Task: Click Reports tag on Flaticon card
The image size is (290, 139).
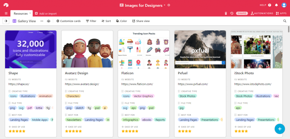Action: tap(160, 120)
